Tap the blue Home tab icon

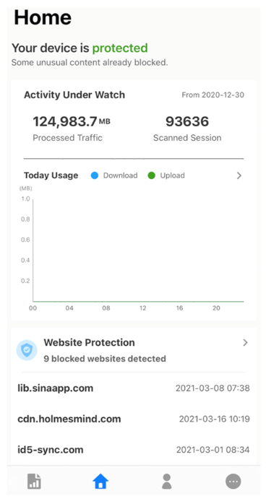point(100,481)
